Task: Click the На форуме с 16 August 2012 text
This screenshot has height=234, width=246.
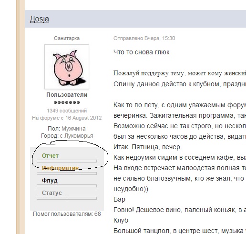Action: [67, 118]
